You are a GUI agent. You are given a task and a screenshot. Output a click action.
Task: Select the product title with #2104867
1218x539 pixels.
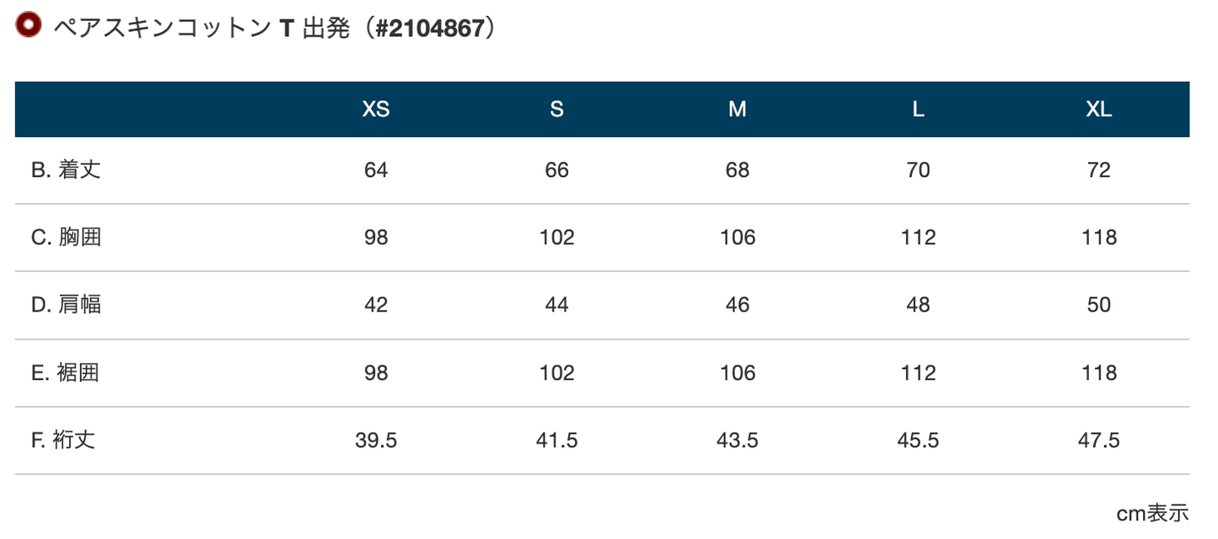click(274, 28)
